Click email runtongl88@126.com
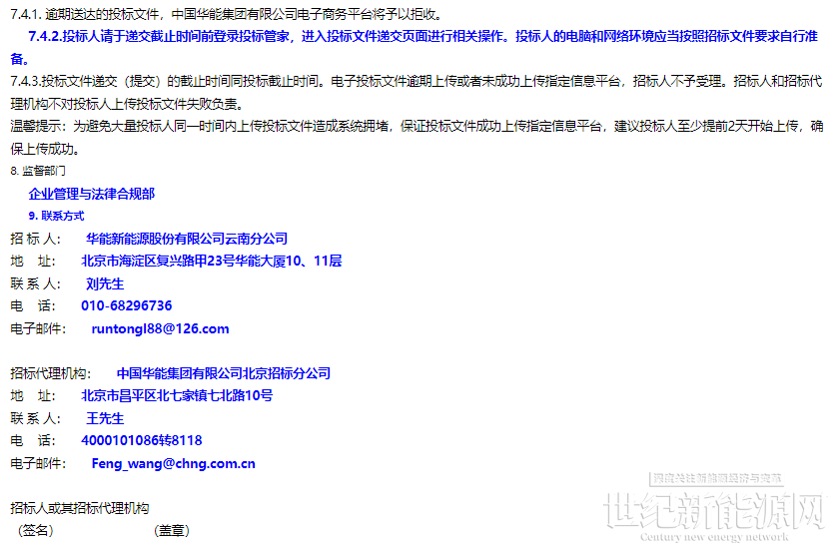 pyautogui.click(x=160, y=328)
